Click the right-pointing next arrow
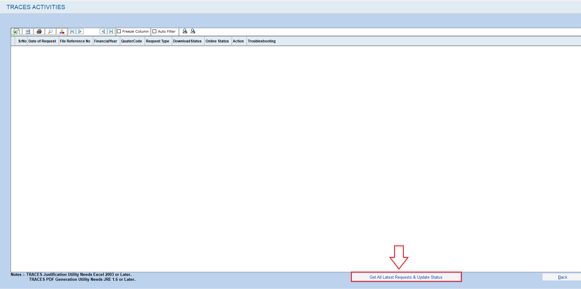This screenshot has width=581, height=289. (x=80, y=31)
